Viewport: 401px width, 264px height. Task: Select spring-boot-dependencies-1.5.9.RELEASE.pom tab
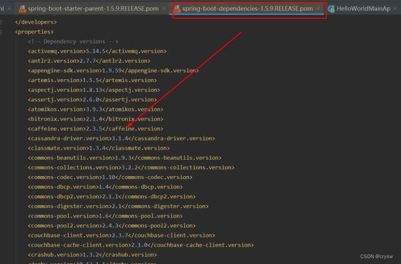pos(247,9)
